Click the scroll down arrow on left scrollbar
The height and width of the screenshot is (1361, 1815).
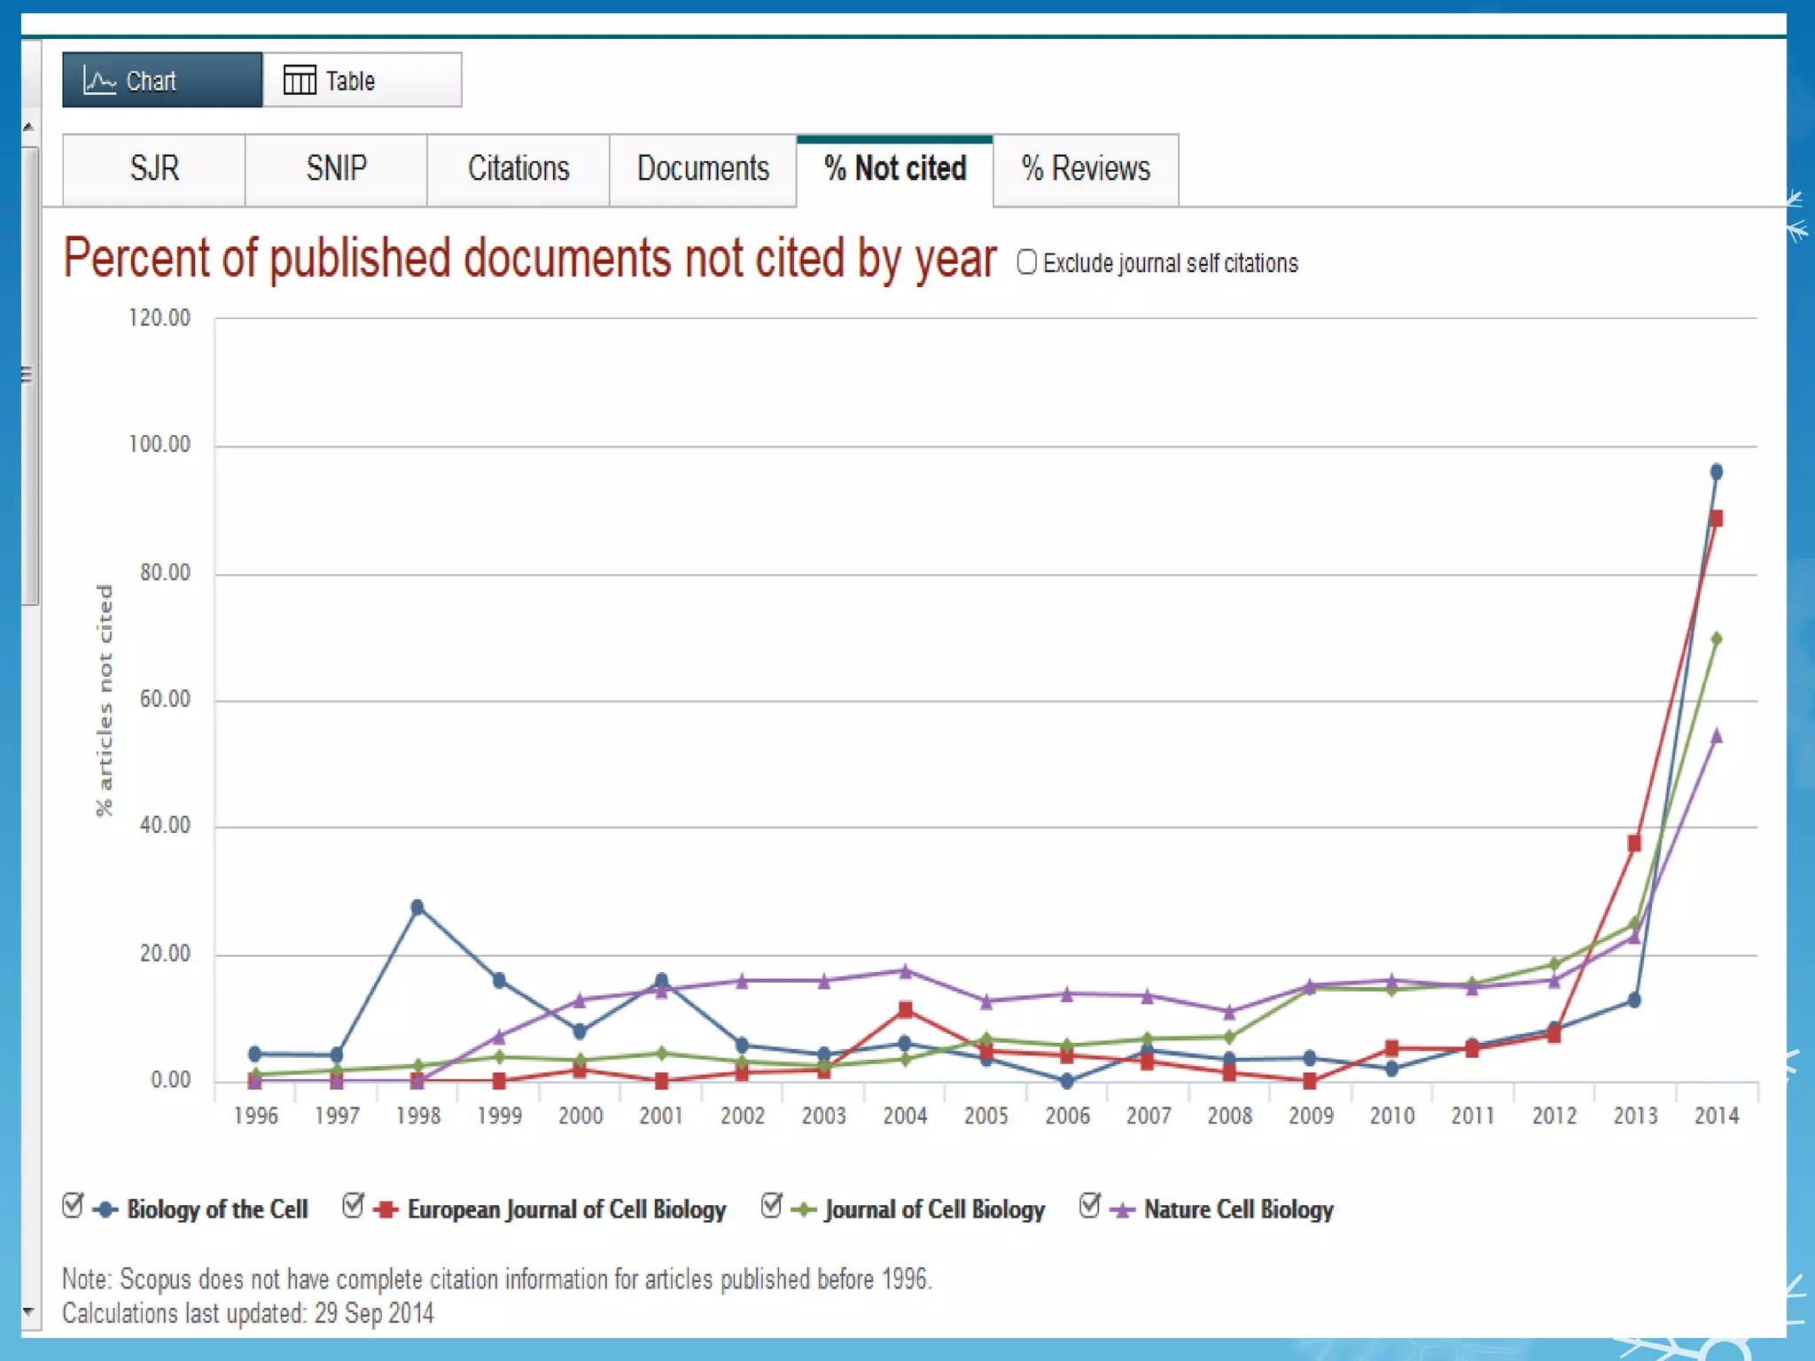click(29, 1311)
